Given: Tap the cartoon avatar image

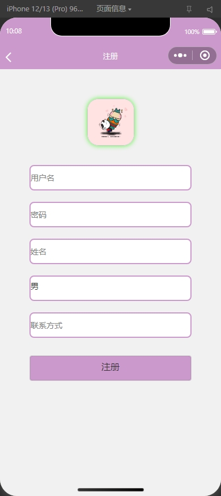Looking at the screenshot, I should [x=110, y=122].
